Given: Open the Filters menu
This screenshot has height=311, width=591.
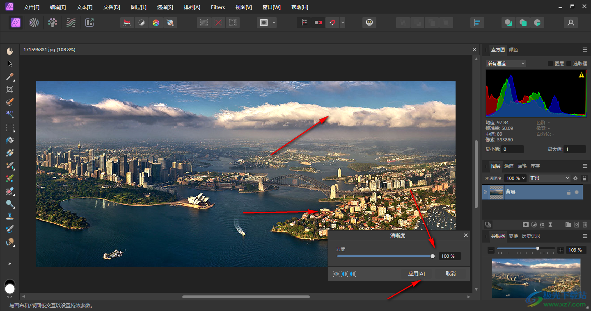Looking at the screenshot, I should point(218,7).
